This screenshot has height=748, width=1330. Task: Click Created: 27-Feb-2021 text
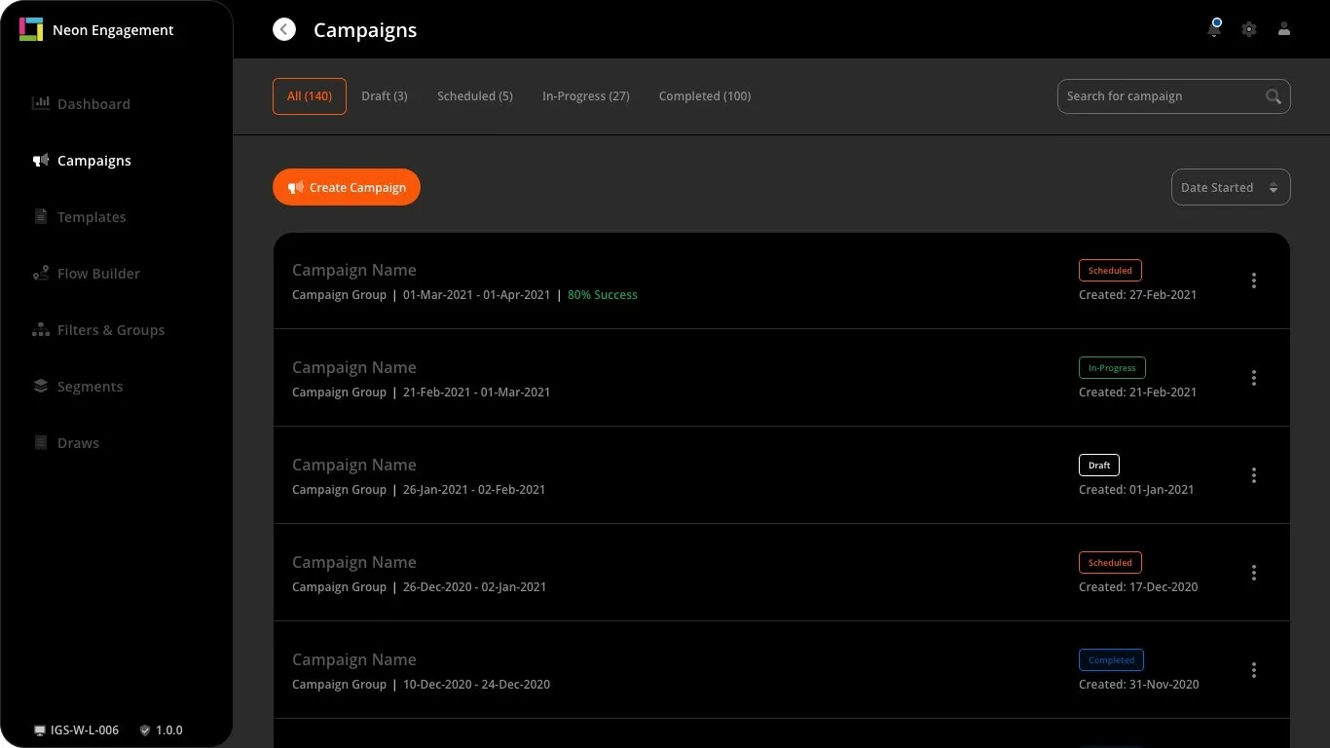click(1137, 295)
